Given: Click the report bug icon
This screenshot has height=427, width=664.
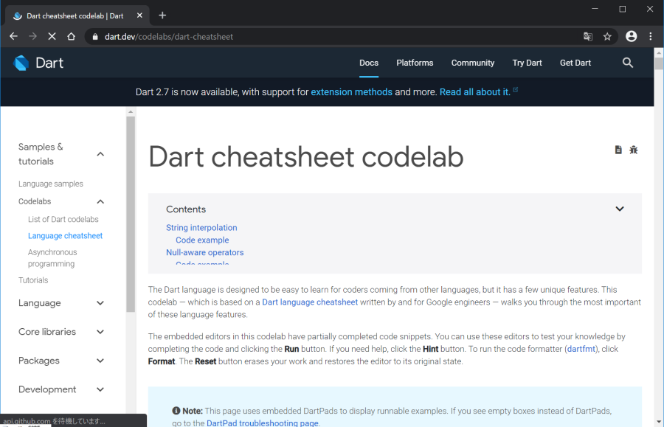Looking at the screenshot, I should pyautogui.click(x=634, y=150).
